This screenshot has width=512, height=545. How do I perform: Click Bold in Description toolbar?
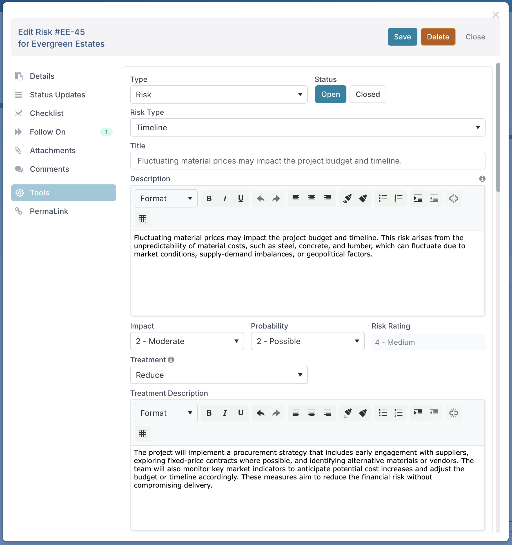209,198
